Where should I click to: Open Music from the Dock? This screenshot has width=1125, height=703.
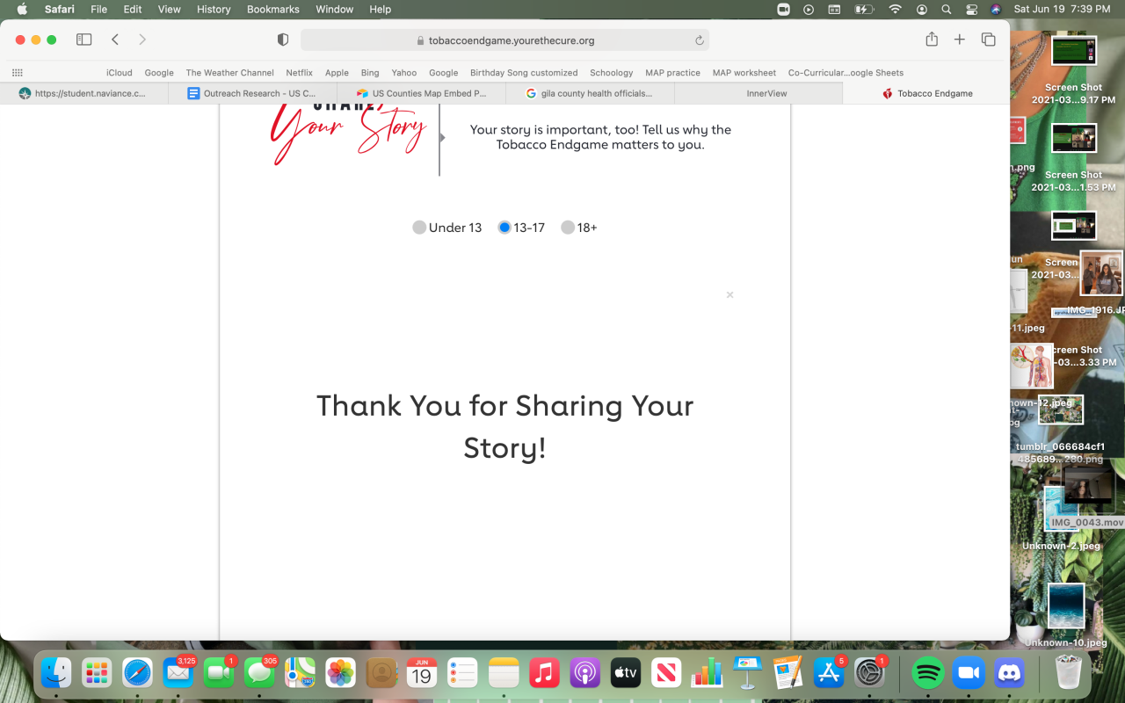tap(544, 673)
